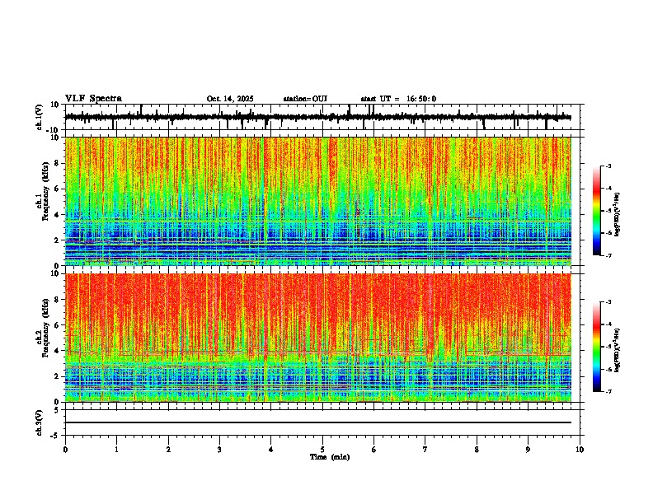This screenshot has width=653, height=504.
Task: Click time axis tick label '3'
Action: click(x=219, y=450)
